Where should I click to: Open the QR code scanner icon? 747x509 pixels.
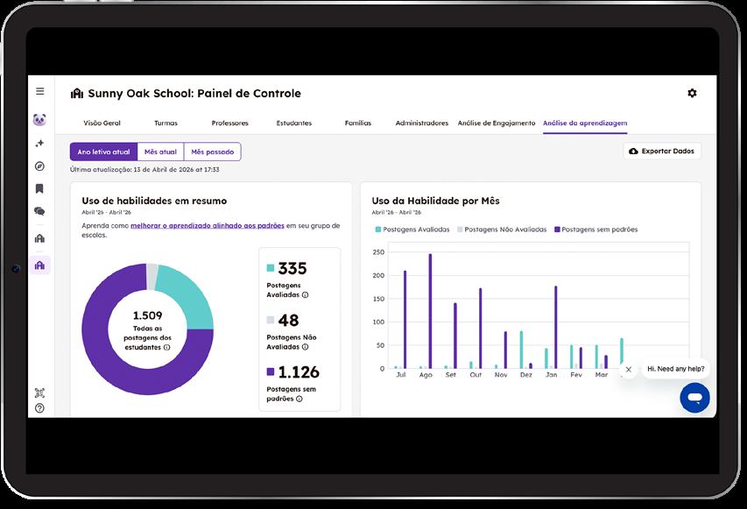[39, 392]
